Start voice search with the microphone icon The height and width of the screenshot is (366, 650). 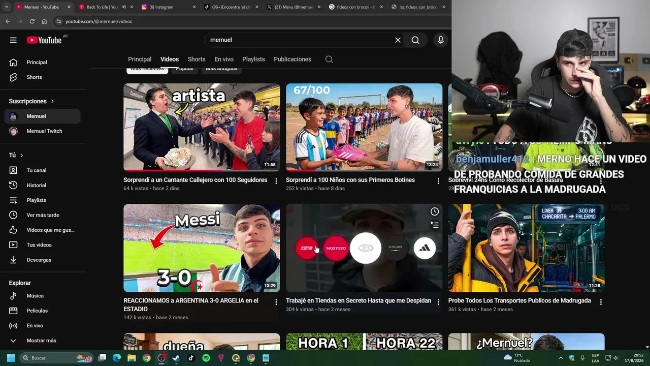[x=440, y=40]
